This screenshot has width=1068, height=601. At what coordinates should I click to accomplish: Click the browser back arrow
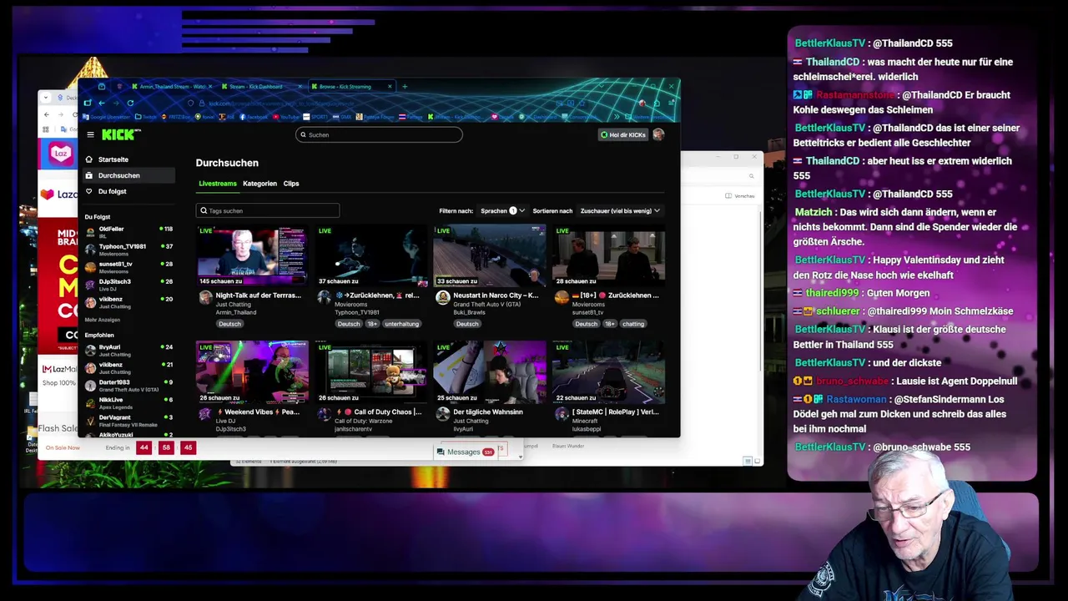point(102,104)
